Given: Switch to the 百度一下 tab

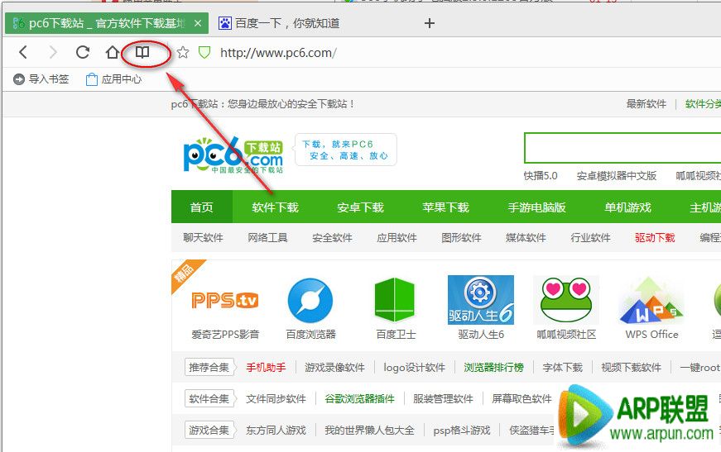Looking at the screenshot, I should click(x=279, y=23).
